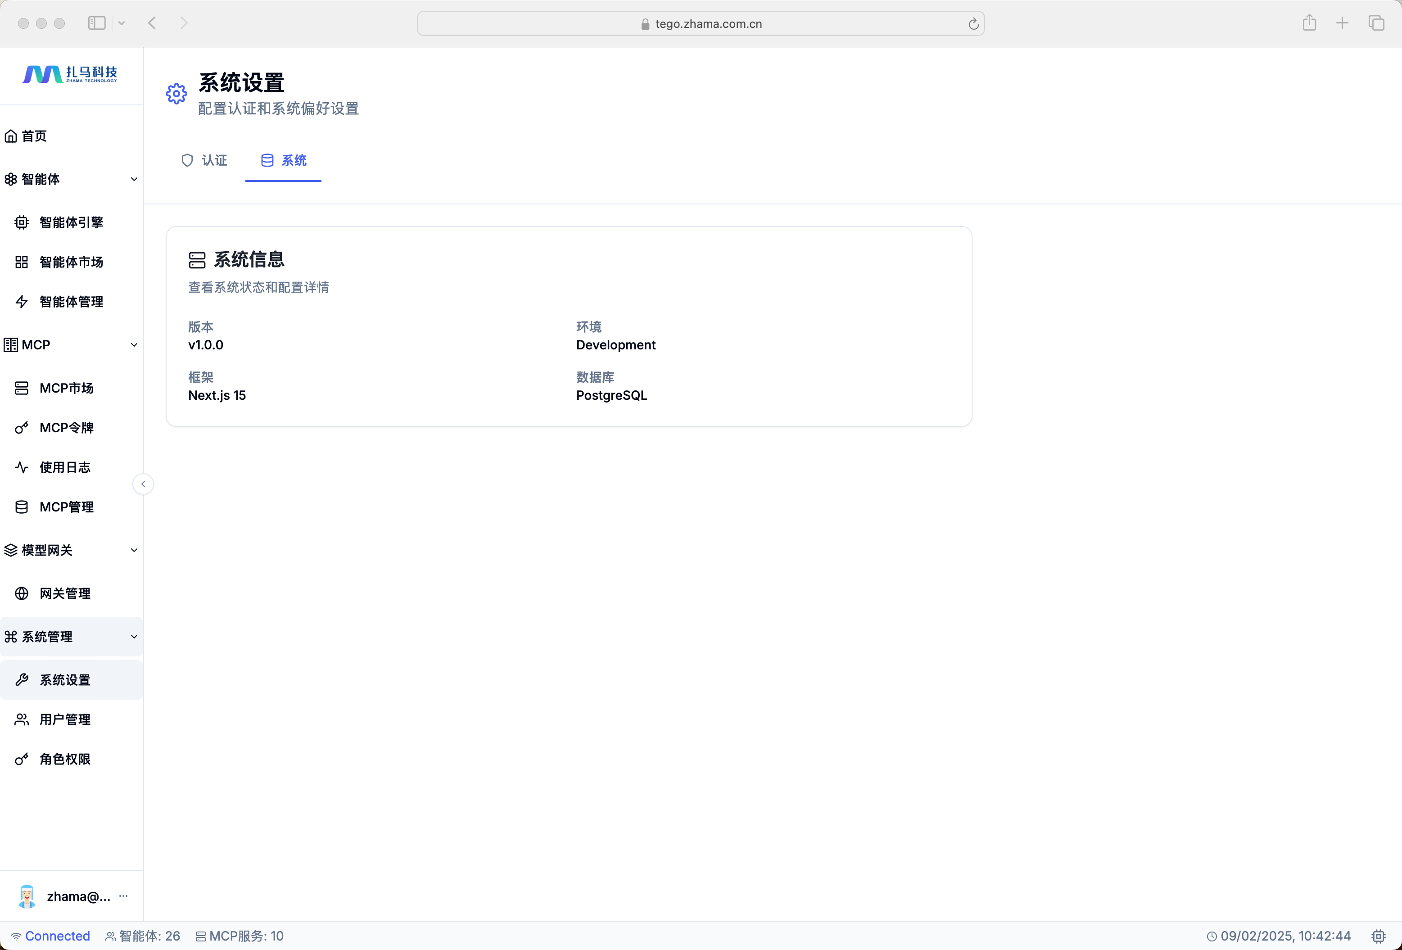The height and width of the screenshot is (950, 1402).
Task: Collapse the MCP menu group
Action: point(134,345)
